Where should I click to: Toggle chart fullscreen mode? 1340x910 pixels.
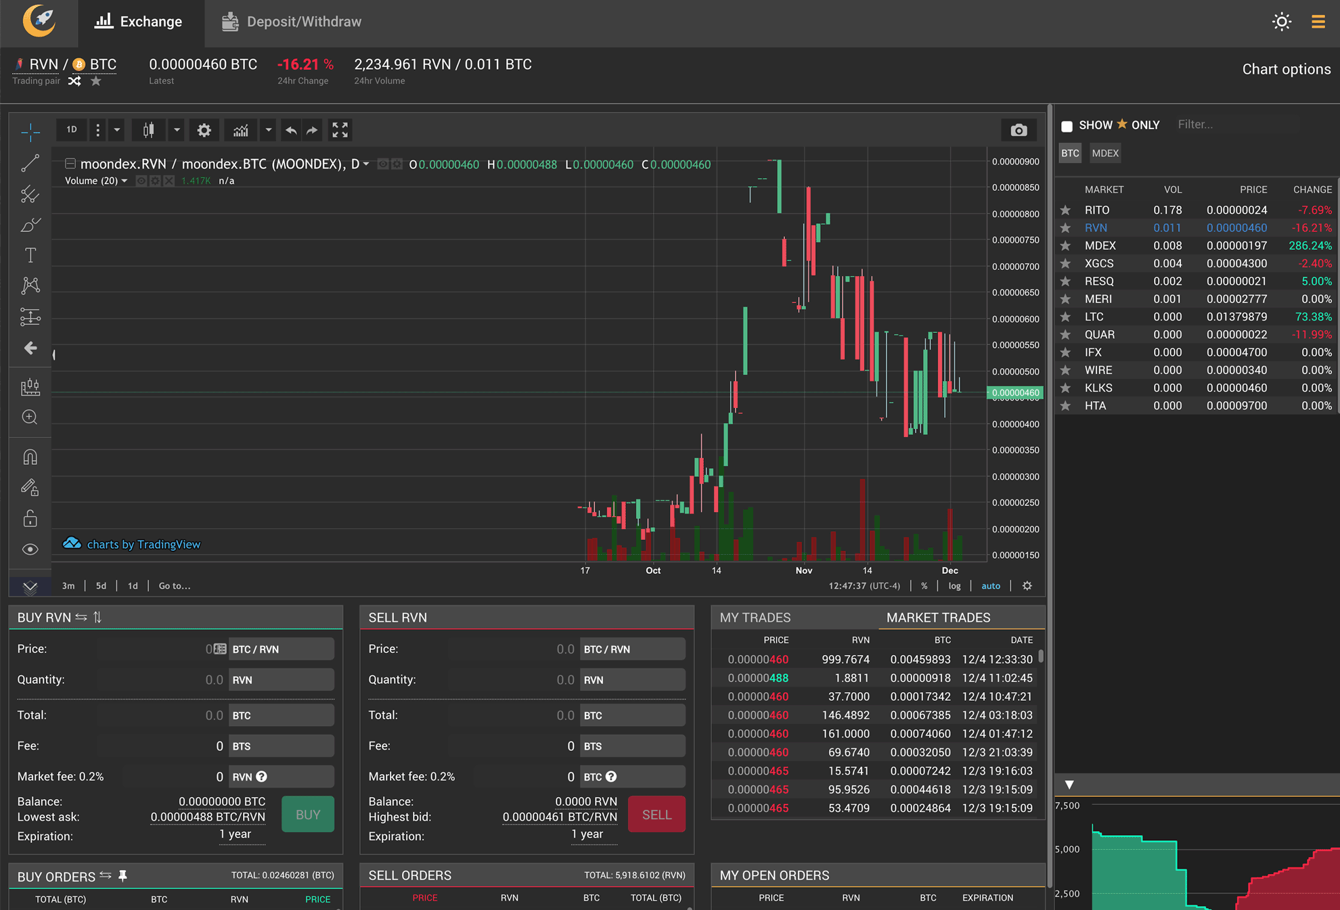coord(340,130)
